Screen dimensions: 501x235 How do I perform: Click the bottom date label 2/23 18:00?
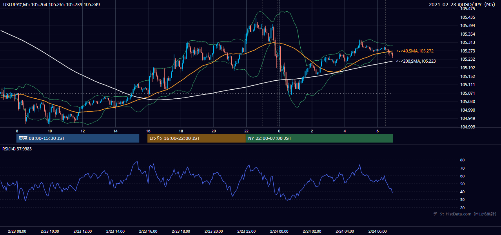click(x=181, y=231)
